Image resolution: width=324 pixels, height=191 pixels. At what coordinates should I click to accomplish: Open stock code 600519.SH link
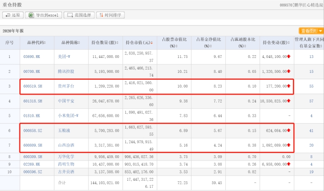33,86
